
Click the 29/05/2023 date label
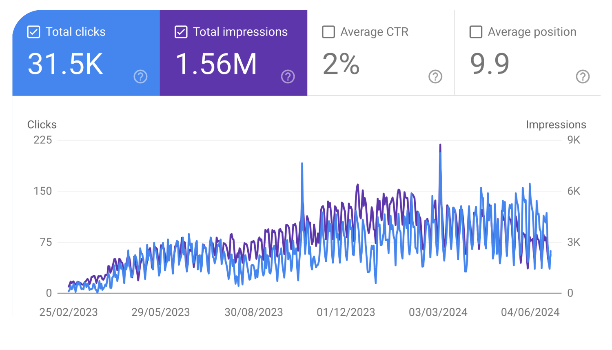161,312
